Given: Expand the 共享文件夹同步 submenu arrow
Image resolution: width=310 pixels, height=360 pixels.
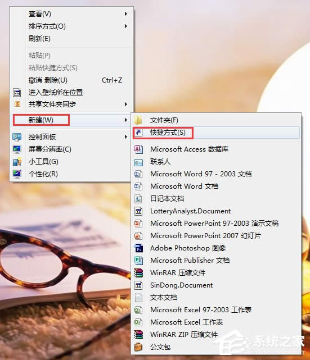Looking at the screenshot, I should pos(126,104).
